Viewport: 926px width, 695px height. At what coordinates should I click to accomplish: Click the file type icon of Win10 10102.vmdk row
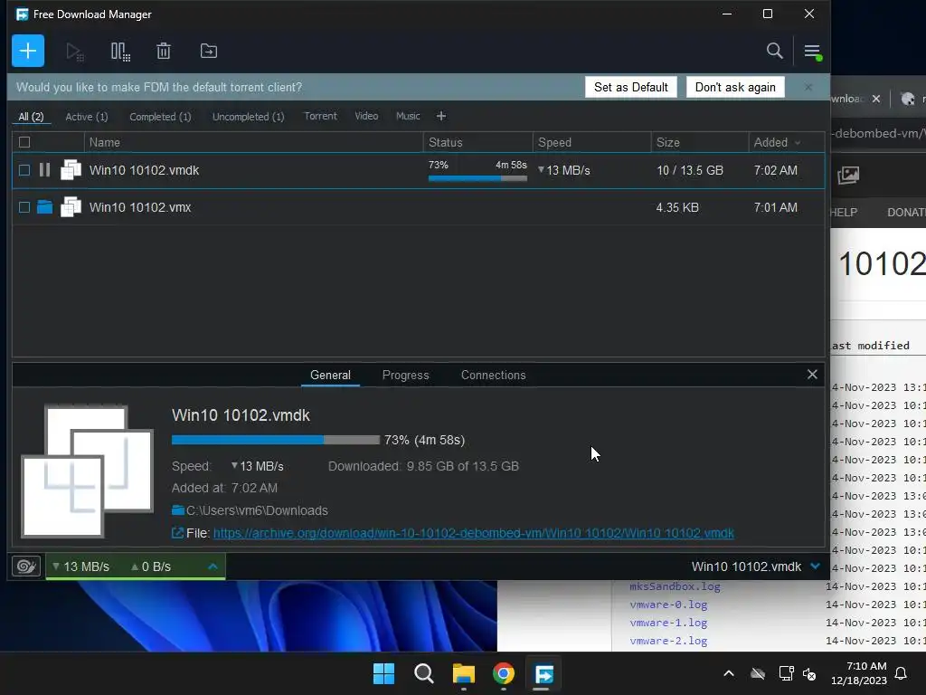tap(71, 170)
